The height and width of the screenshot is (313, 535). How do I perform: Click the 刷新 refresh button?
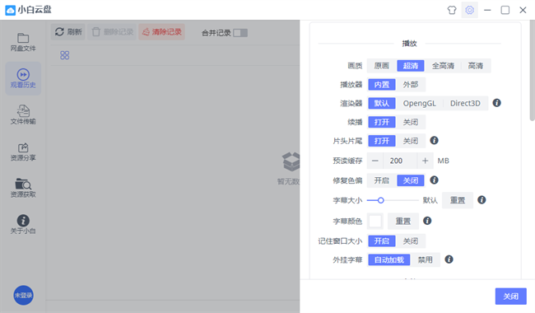pyautogui.click(x=68, y=32)
